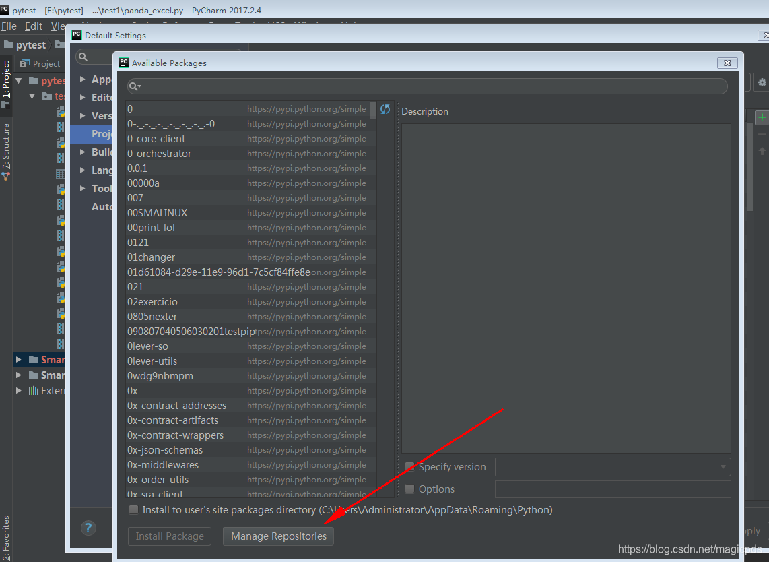Click the Project view tab in main window
Screen dimensions: 769x562
pos(40,63)
